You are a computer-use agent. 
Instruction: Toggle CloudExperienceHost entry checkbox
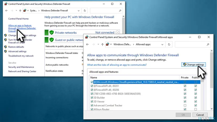pos(92,82)
